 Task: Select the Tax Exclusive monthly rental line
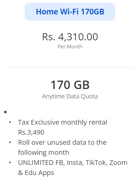point(63,122)
